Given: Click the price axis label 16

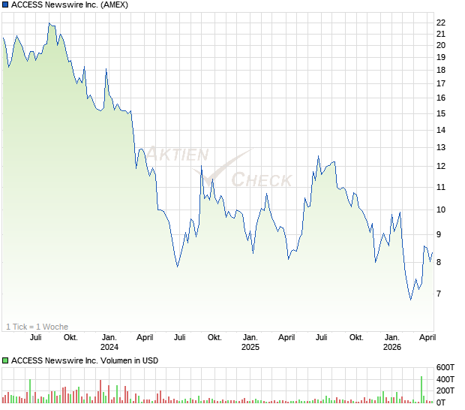Looking at the screenshot, I should pyautogui.click(x=441, y=98).
